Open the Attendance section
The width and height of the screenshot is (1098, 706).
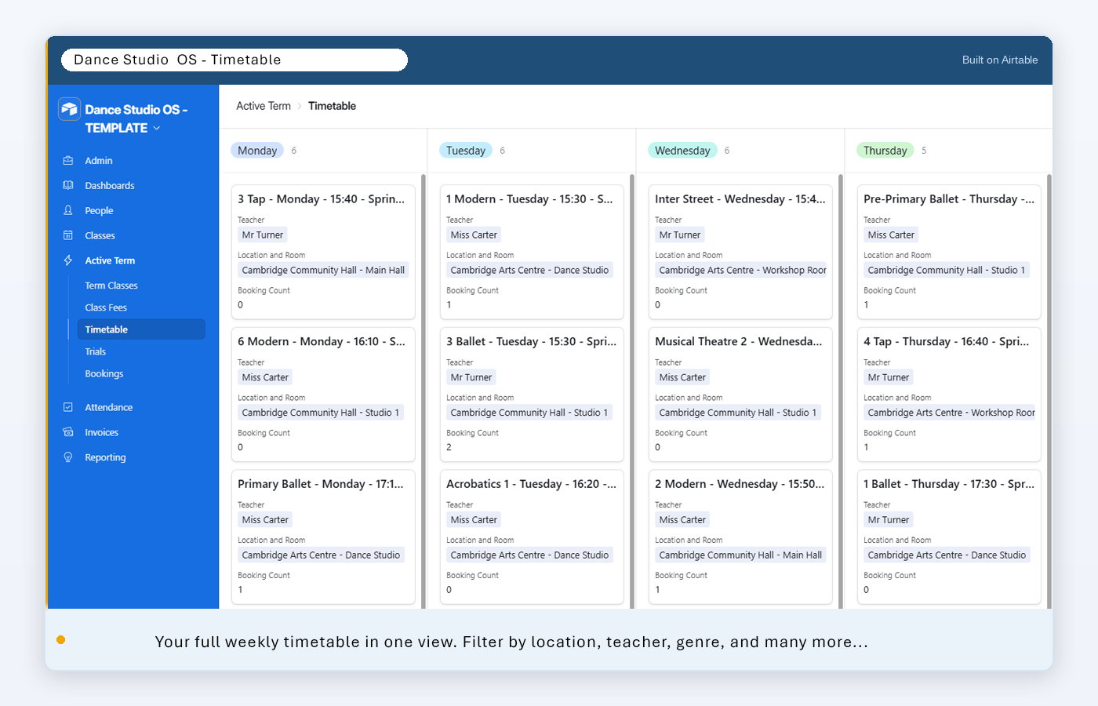coord(109,407)
